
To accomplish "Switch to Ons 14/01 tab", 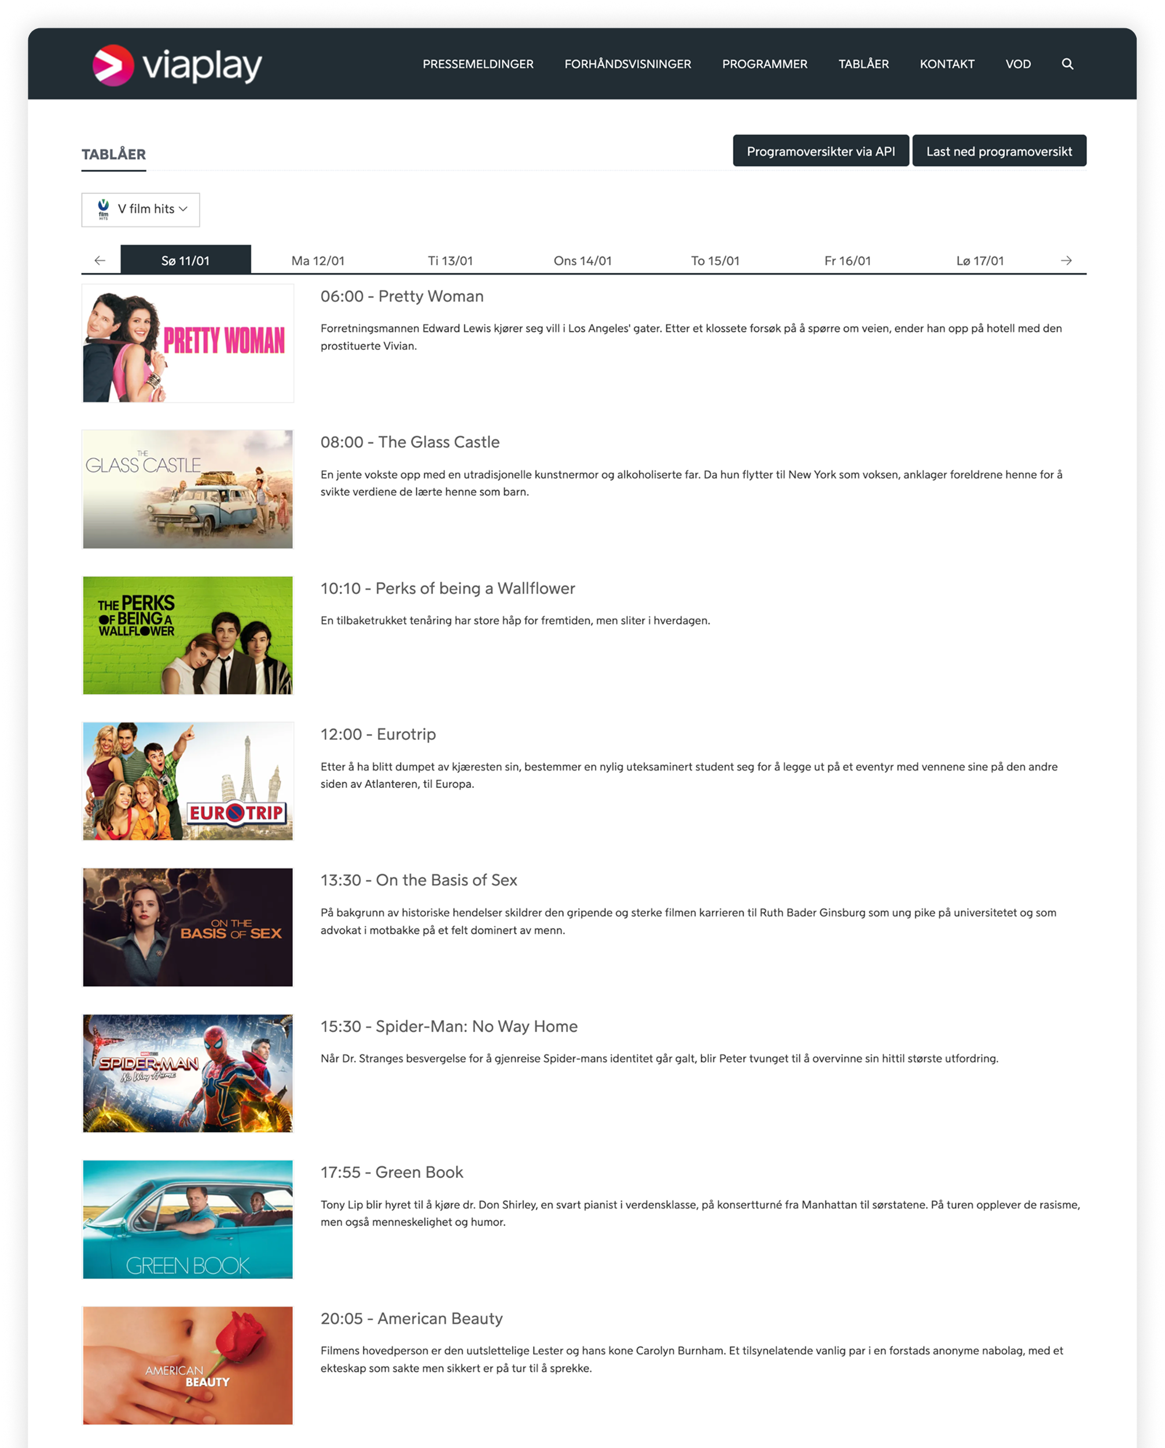I will coord(582,260).
